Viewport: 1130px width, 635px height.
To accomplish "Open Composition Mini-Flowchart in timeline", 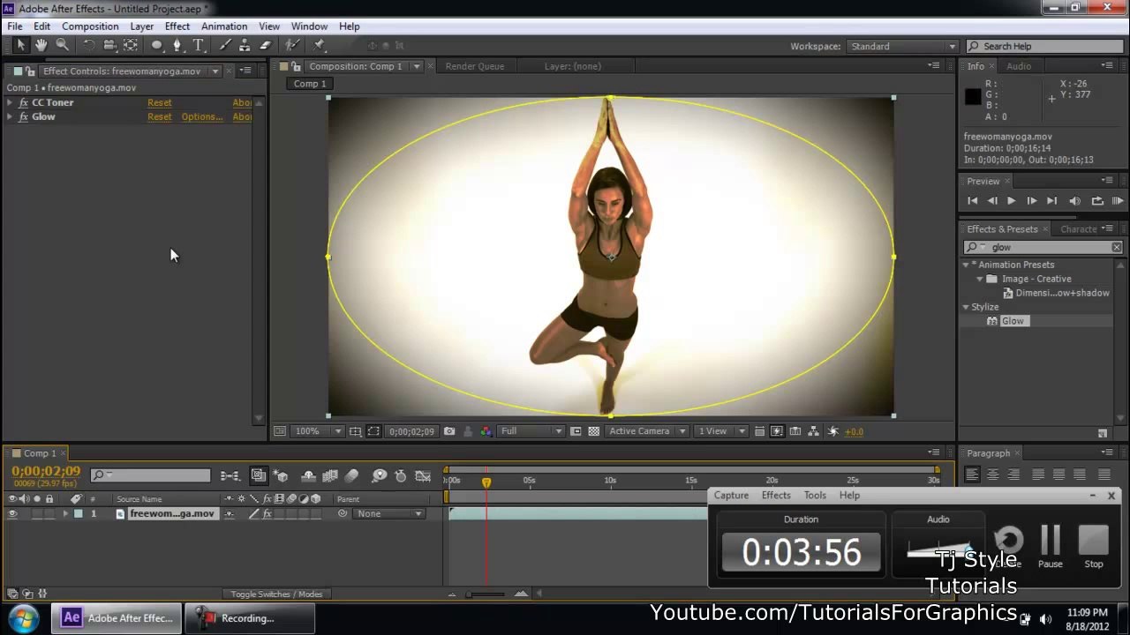I will point(230,476).
